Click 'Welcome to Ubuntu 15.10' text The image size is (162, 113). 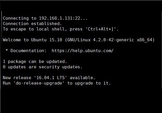click(32, 40)
